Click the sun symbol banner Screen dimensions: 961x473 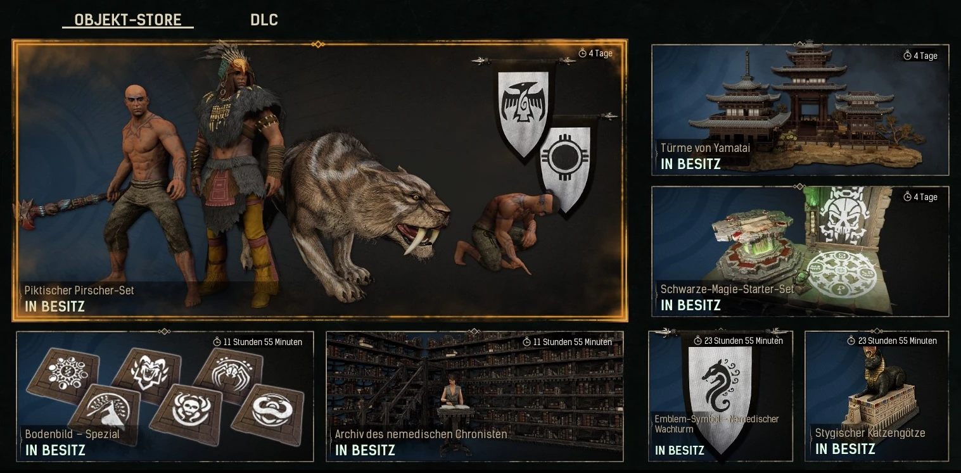(x=565, y=166)
